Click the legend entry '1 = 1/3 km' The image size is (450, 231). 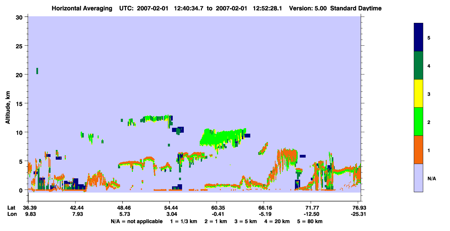183,221
